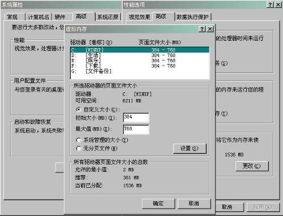Click the 6211 MB available space value

[132, 101]
